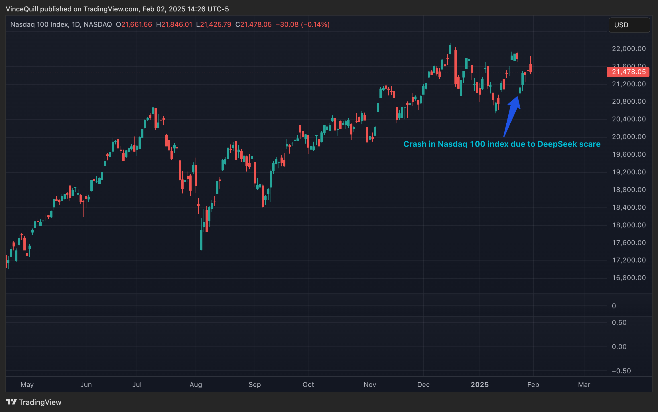Click the red closing value C21,478.05

pos(253,25)
